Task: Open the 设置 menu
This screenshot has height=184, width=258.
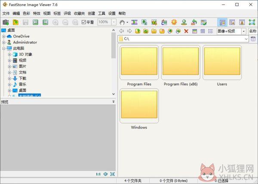Action: [112, 13]
